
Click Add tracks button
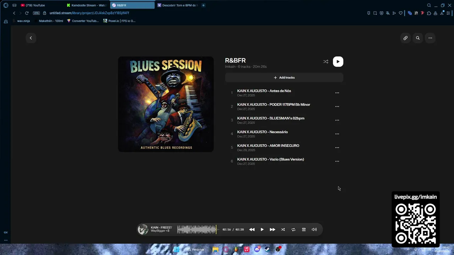point(284,78)
